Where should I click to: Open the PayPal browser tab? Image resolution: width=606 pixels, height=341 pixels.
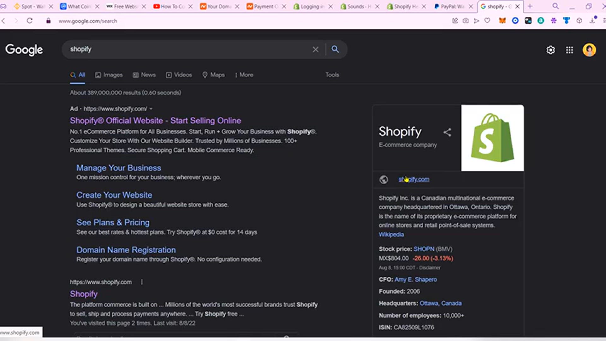point(451,6)
